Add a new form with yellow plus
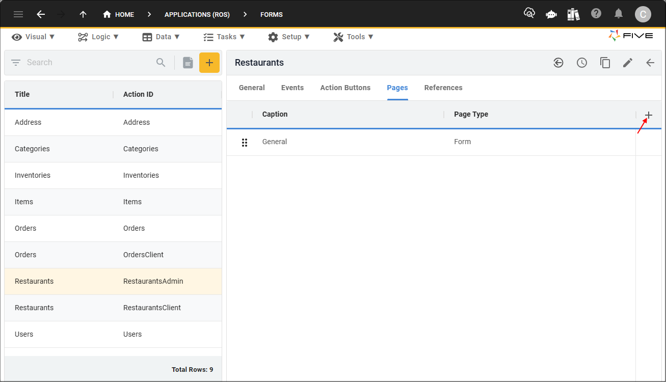Screen dimensions: 666x382 209,63
